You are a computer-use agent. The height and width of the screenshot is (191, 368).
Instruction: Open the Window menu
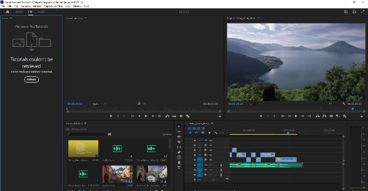tap(77, 6)
